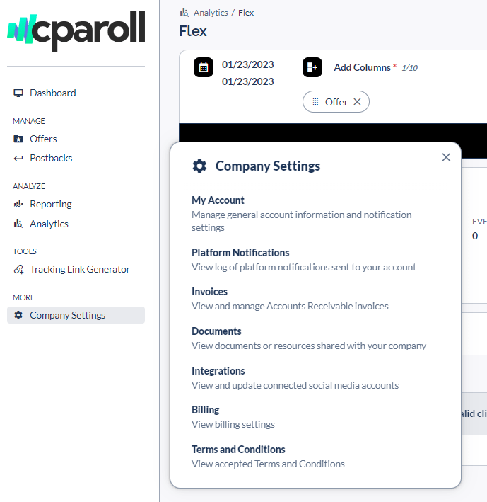Click the 1/10 column counter
Viewport: 487px width, 502px height.
410,68
